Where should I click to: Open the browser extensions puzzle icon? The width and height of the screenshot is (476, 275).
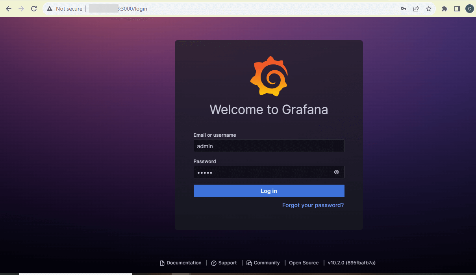click(x=444, y=8)
